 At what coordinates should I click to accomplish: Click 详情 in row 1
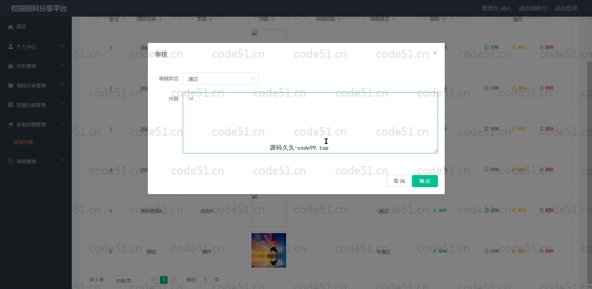pyautogui.click(x=492, y=47)
